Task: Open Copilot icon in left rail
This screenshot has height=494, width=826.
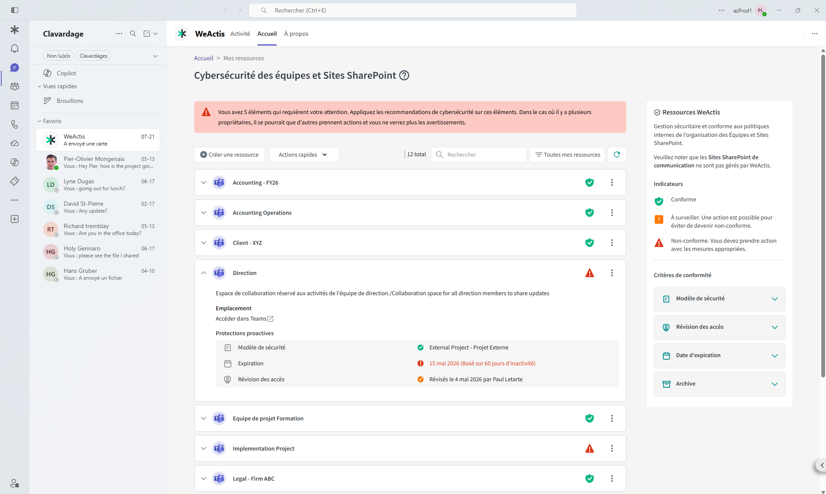Action: pos(15,162)
